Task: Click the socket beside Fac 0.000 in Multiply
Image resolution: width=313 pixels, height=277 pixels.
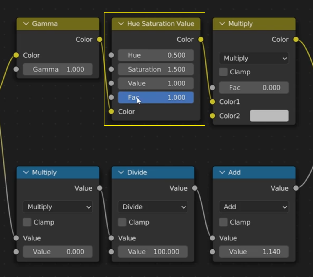Action: click(x=213, y=88)
